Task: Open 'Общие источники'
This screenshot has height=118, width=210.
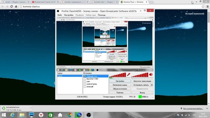Action: point(120,89)
